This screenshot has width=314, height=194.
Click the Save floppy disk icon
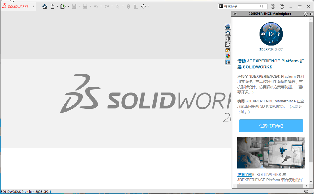(74, 6)
